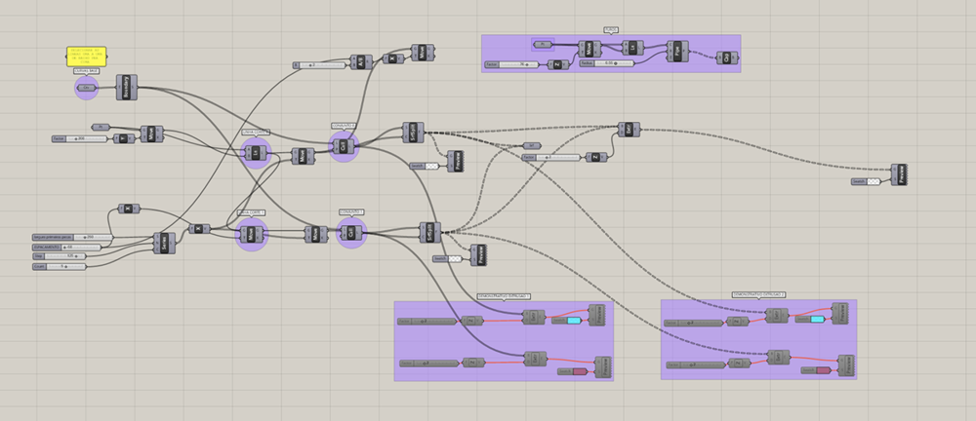Viewport: 976px width, 421px height.
Task: Click the Factor slider showing 76 in TUBOS
Action: [512, 64]
